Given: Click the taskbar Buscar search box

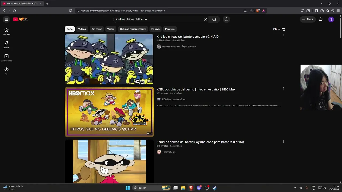Looking at the screenshot, I should (151, 188).
